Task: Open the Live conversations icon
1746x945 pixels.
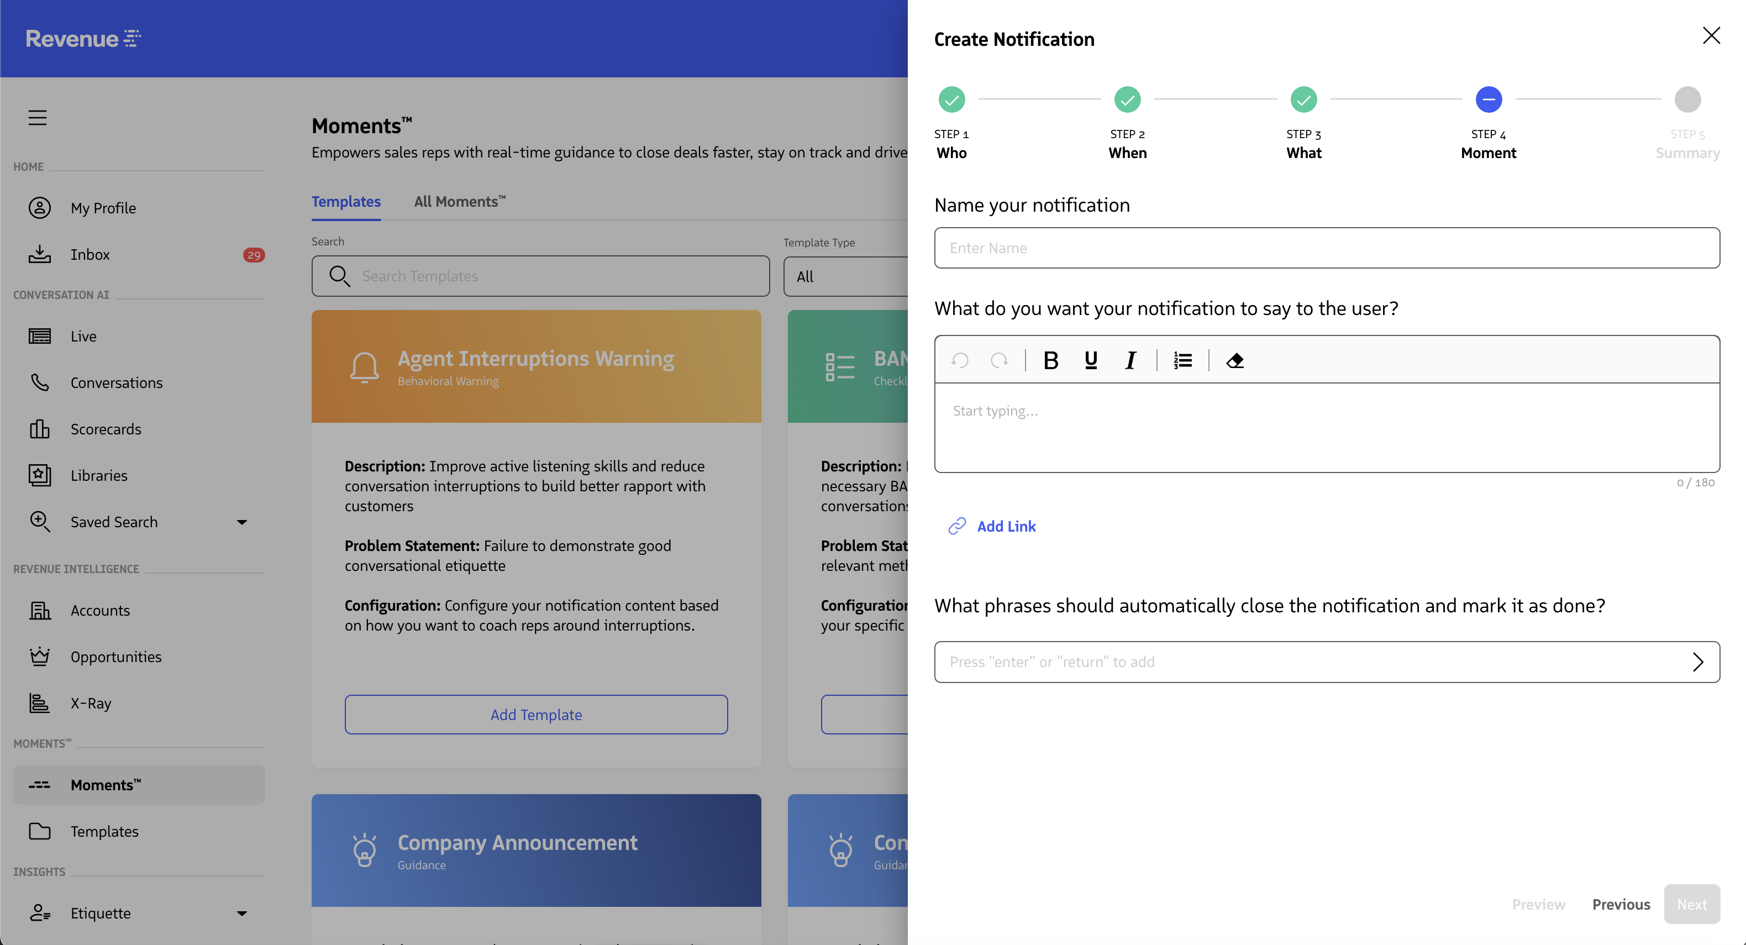Action: (39, 336)
